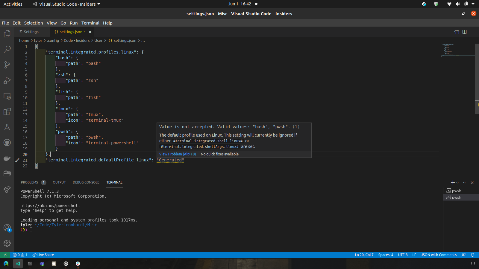
Task: Open the Extensions view
Action: click(x=7, y=111)
